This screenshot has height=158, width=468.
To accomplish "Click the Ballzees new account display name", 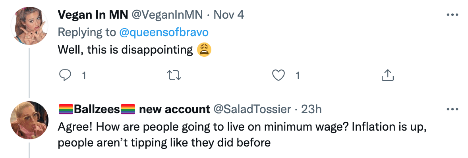I will coord(134,110).
